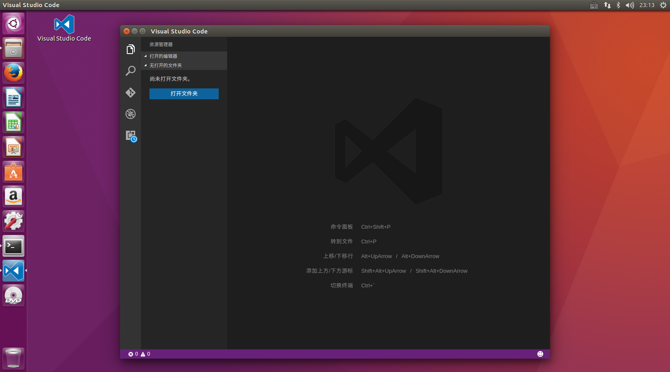This screenshot has height=372, width=670.
Task: Open Ubuntu Dash search in launcher
Action: [x=13, y=23]
